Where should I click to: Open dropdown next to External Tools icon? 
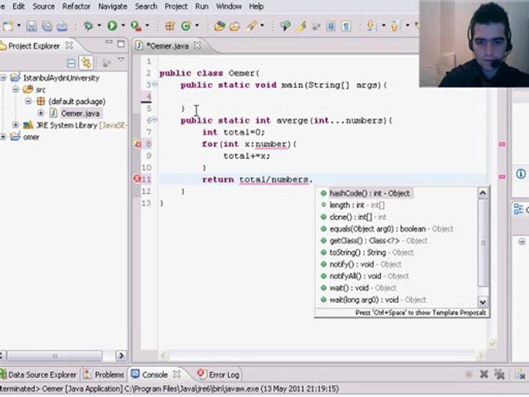[147, 26]
